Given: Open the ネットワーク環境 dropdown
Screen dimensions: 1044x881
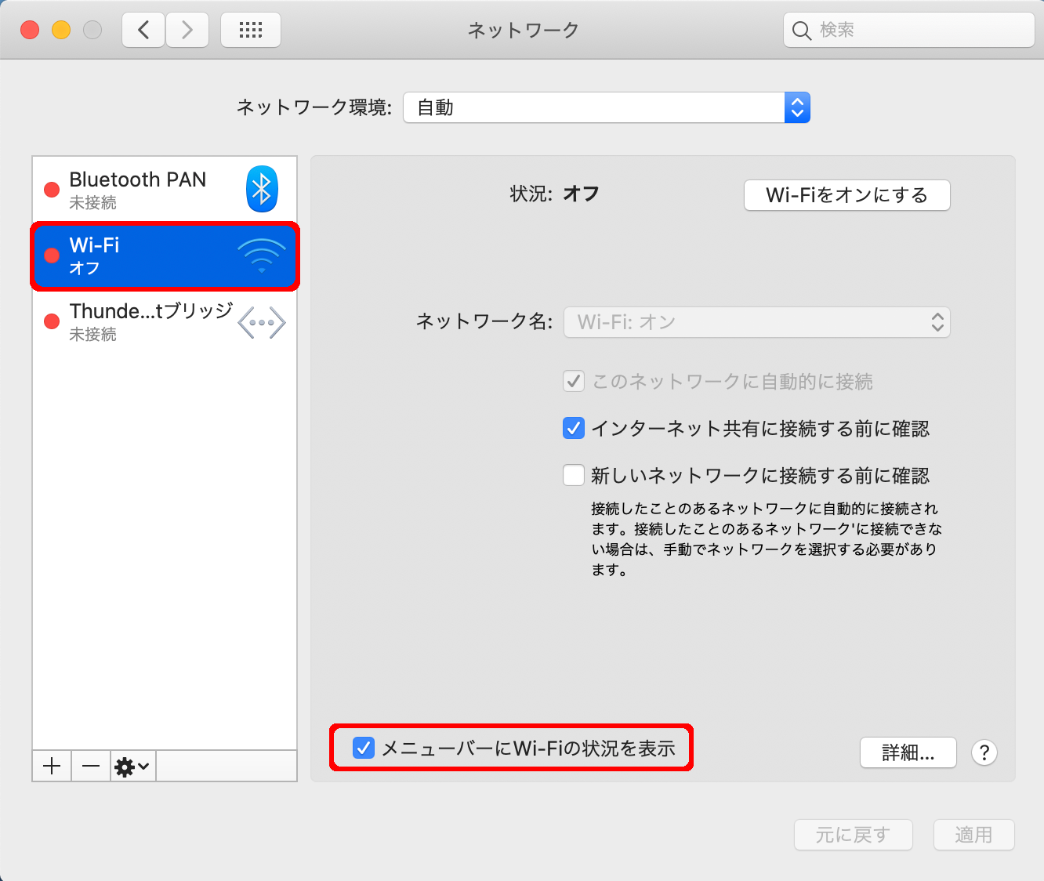Looking at the screenshot, I should (x=607, y=107).
